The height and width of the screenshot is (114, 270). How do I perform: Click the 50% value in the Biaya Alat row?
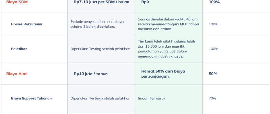[213, 74]
